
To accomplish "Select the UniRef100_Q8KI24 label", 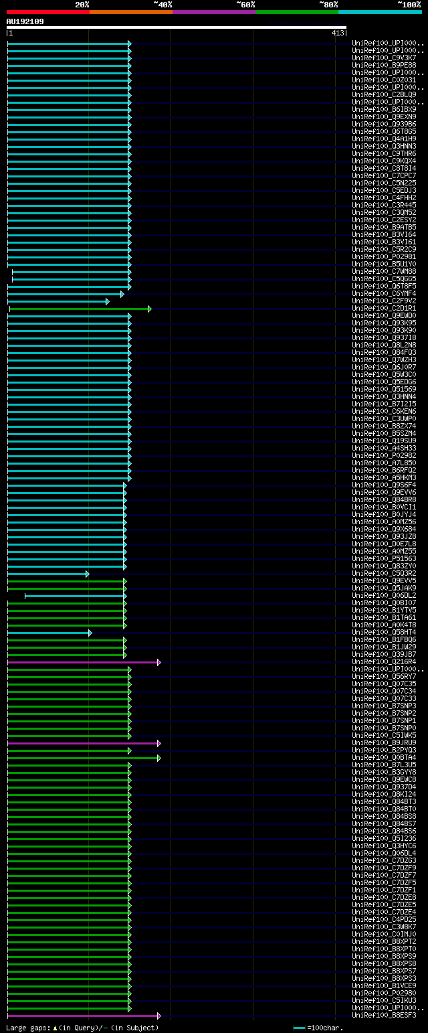I will pos(384,795).
